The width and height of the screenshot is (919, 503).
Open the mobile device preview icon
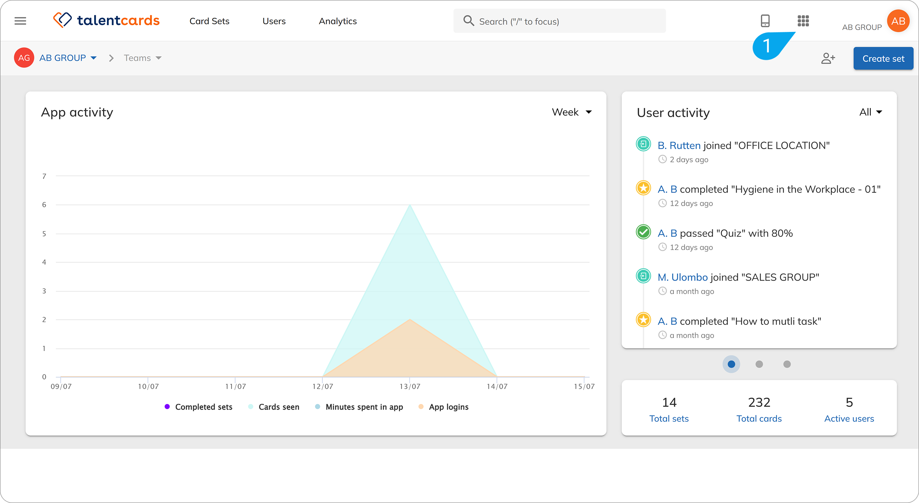pos(765,21)
